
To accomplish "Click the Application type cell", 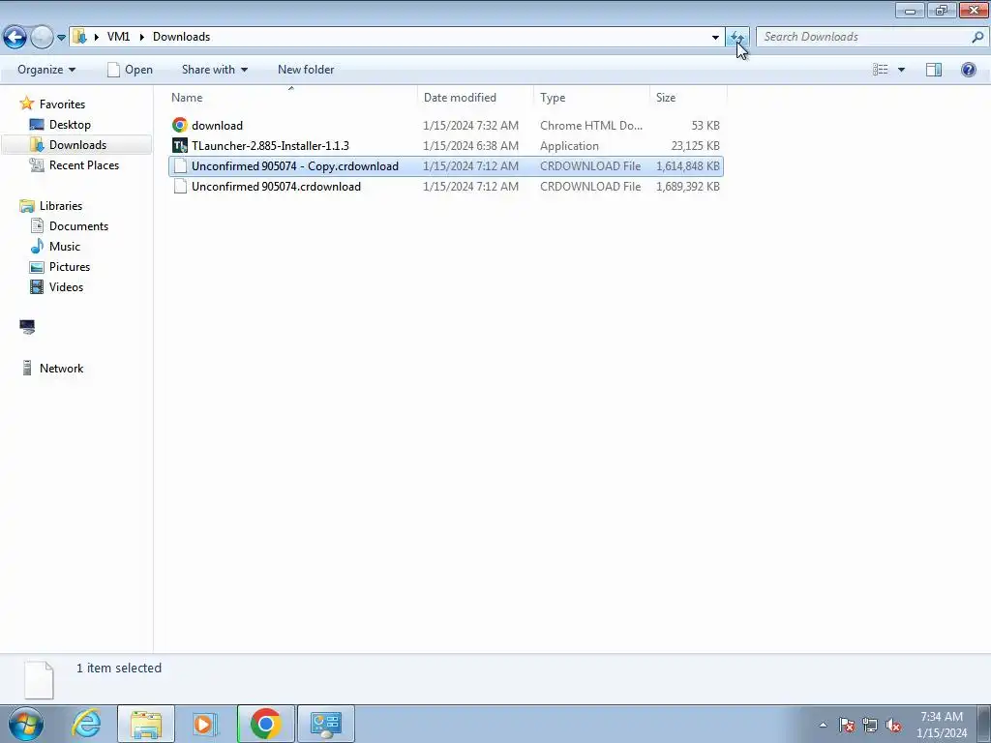I will [x=569, y=146].
